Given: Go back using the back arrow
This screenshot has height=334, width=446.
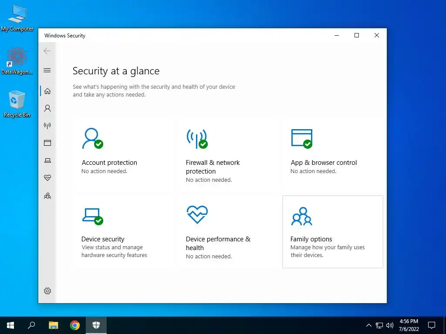Looking at the screenshot, I should [x=47, y=51].
